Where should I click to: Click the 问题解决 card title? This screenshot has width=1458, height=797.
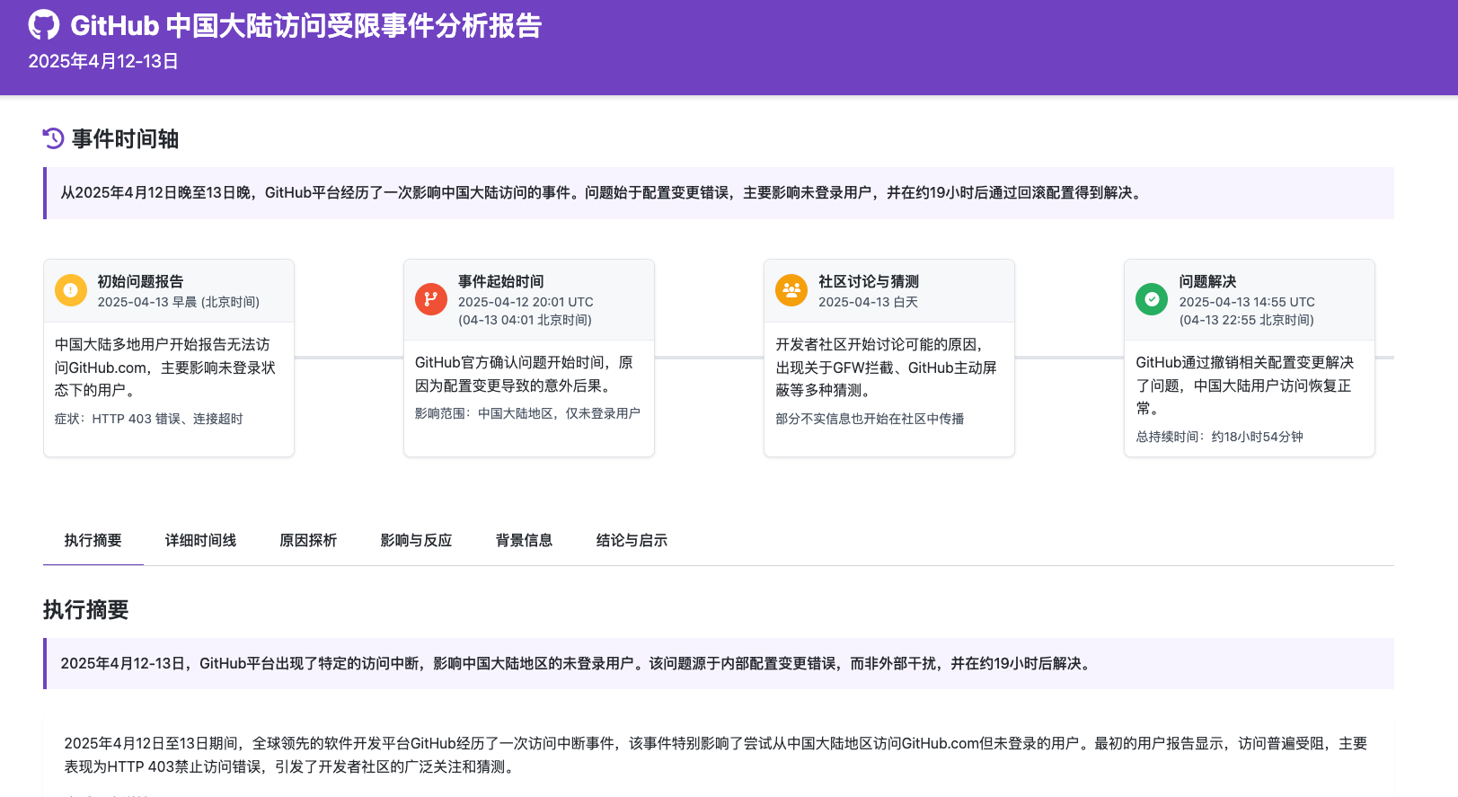[x=1208, y=281]
